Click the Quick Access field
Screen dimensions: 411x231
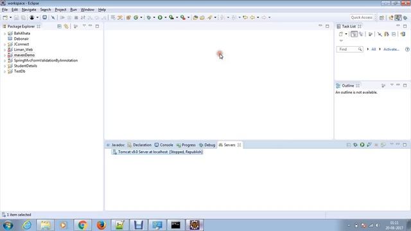point(362,17)
